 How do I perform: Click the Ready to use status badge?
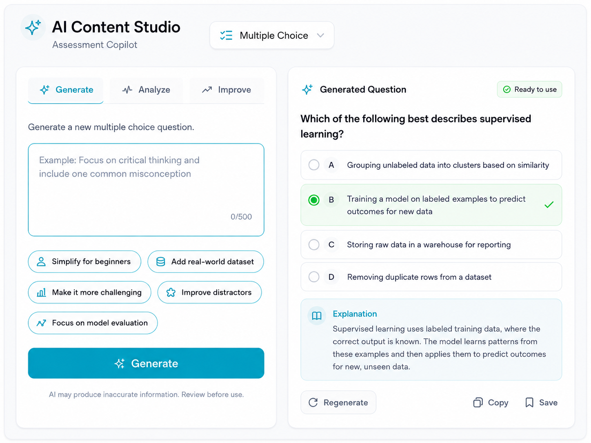529,89
